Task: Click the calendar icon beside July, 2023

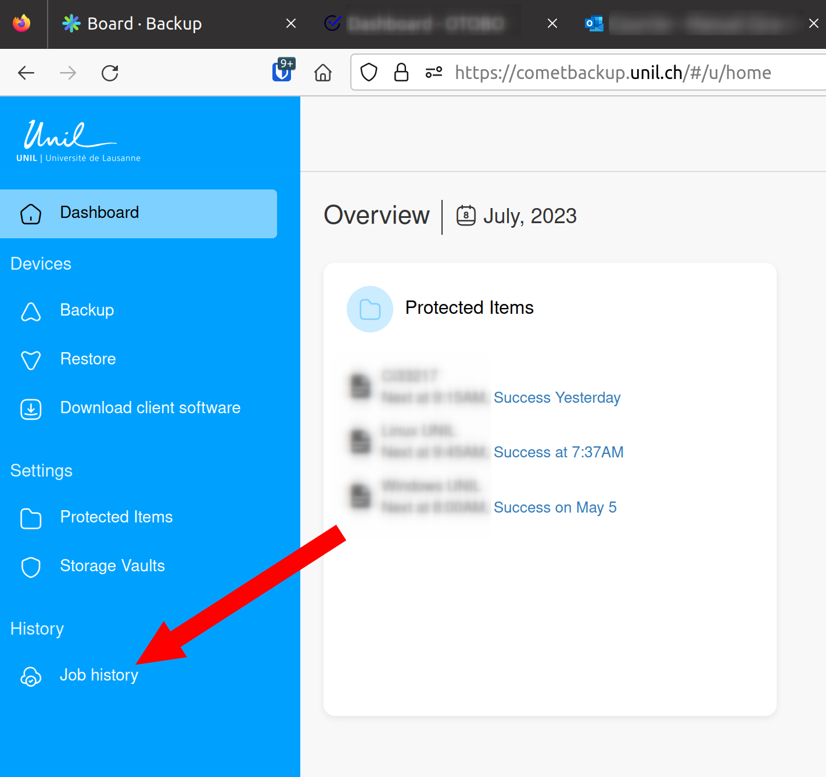Action: point(466,216)
